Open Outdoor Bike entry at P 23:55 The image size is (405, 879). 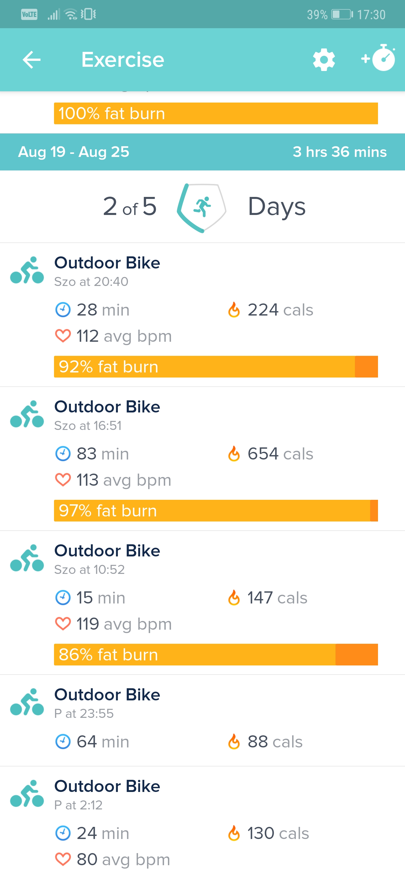click(x=202, y=721)
